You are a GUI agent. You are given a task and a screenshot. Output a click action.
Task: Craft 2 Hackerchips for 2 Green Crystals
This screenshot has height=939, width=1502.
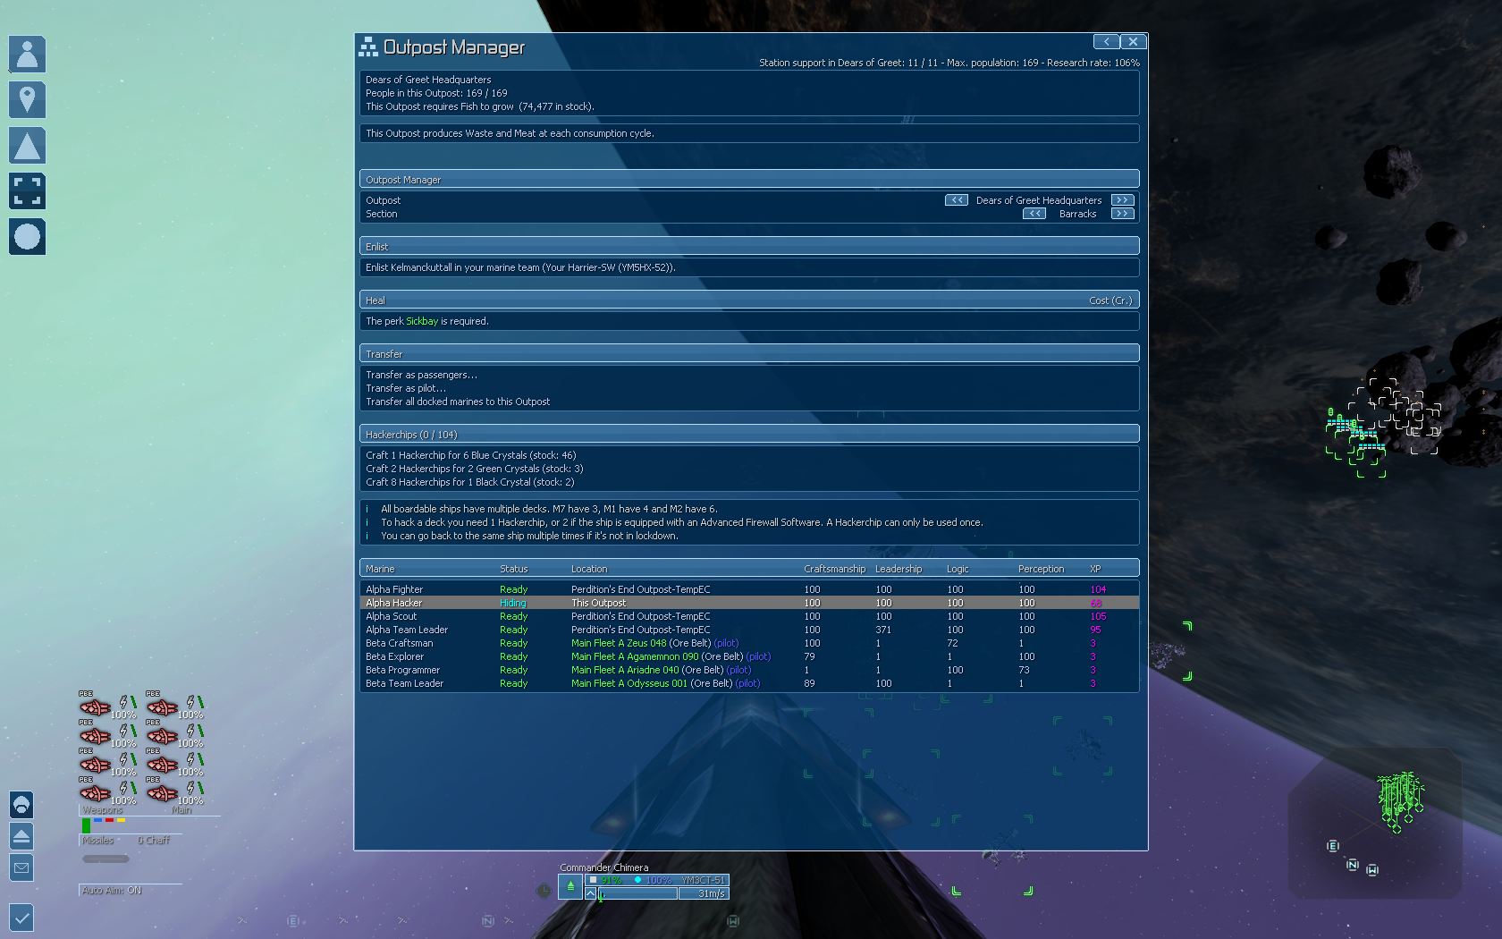click(474, 469)
